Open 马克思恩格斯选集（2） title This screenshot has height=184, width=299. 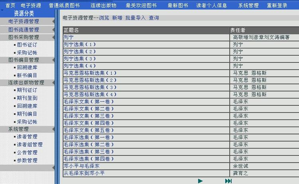point(90,80)
